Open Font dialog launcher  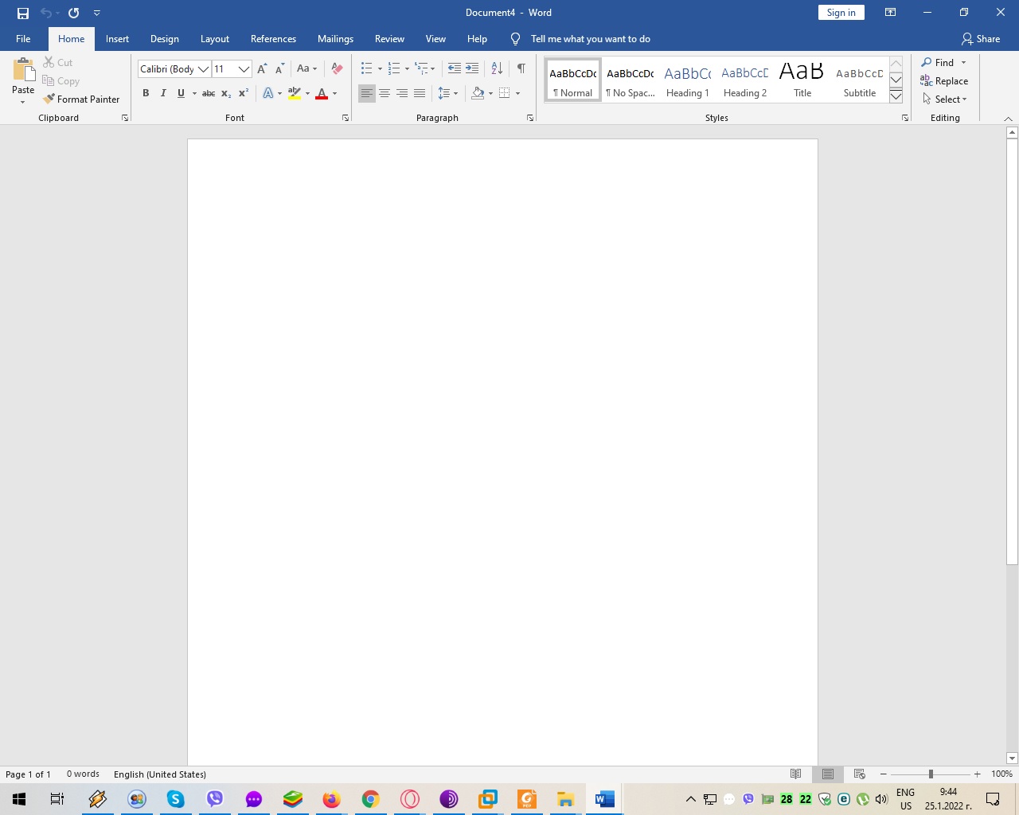coord(346,118)
